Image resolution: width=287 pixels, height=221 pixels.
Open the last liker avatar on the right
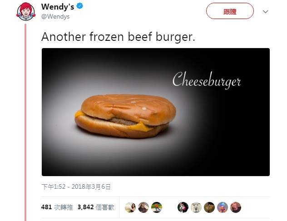236,207
